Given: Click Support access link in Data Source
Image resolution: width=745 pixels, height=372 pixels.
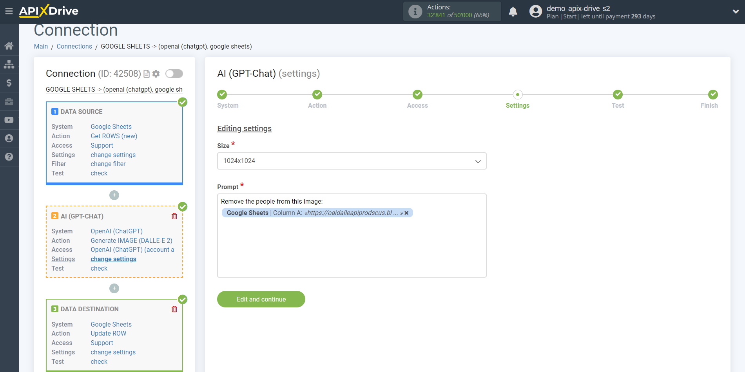Looking at the screenshot, I should [x=102, y=145].
